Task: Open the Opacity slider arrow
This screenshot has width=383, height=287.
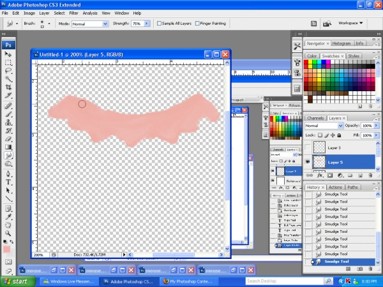Action: [376, 126]
